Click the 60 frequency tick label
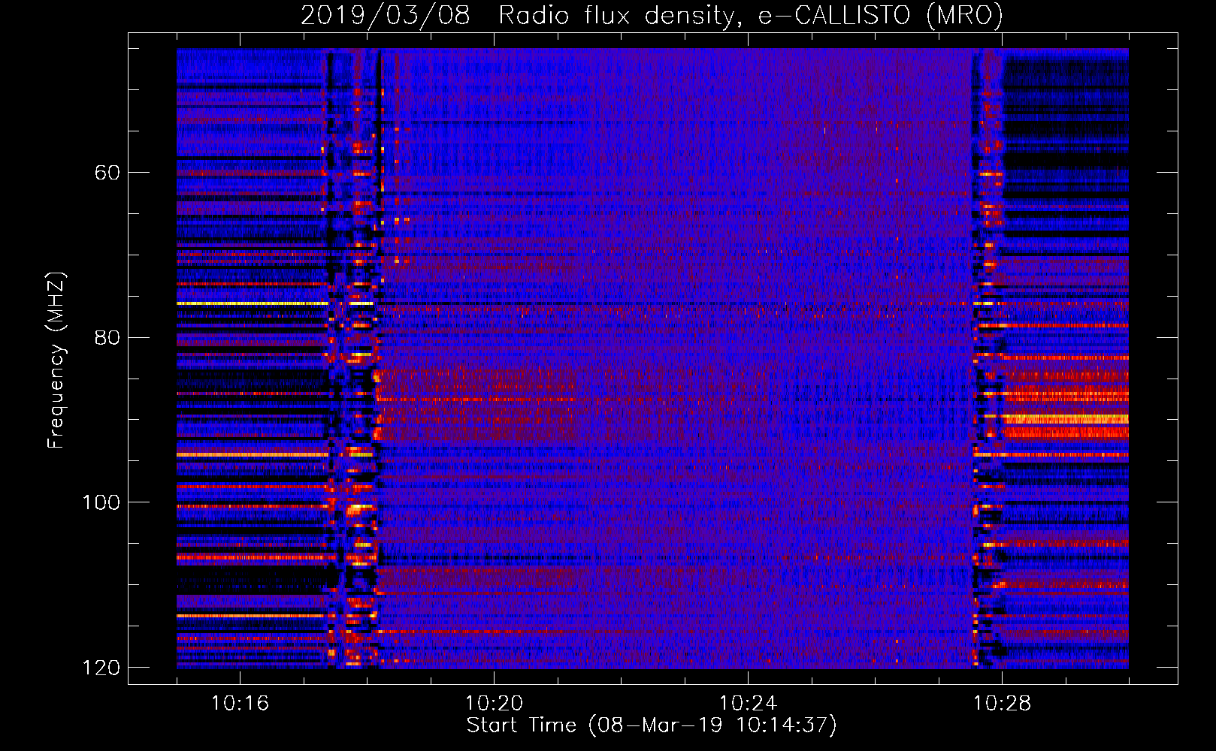1216x751 pixels. [107, 173]
